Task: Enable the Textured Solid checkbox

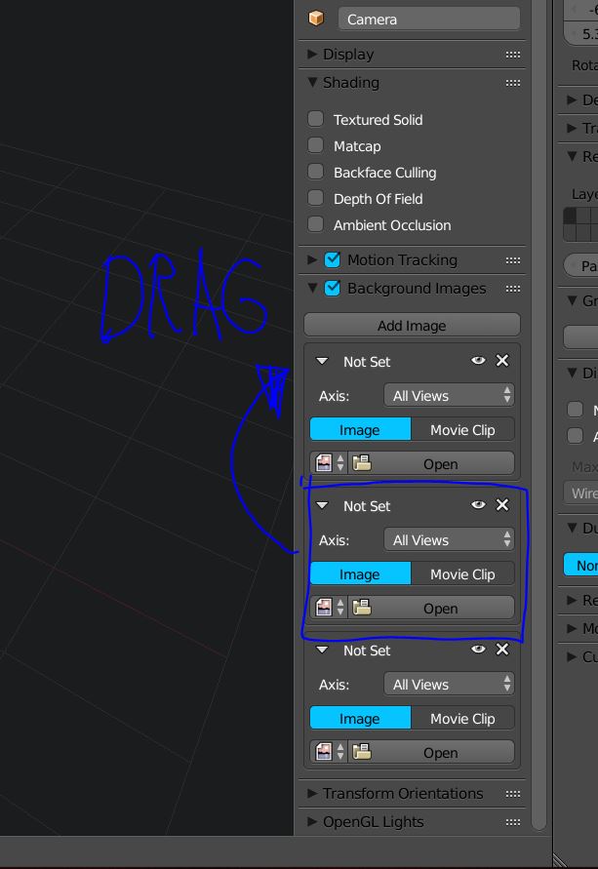Action: click(x=315, y=119)
